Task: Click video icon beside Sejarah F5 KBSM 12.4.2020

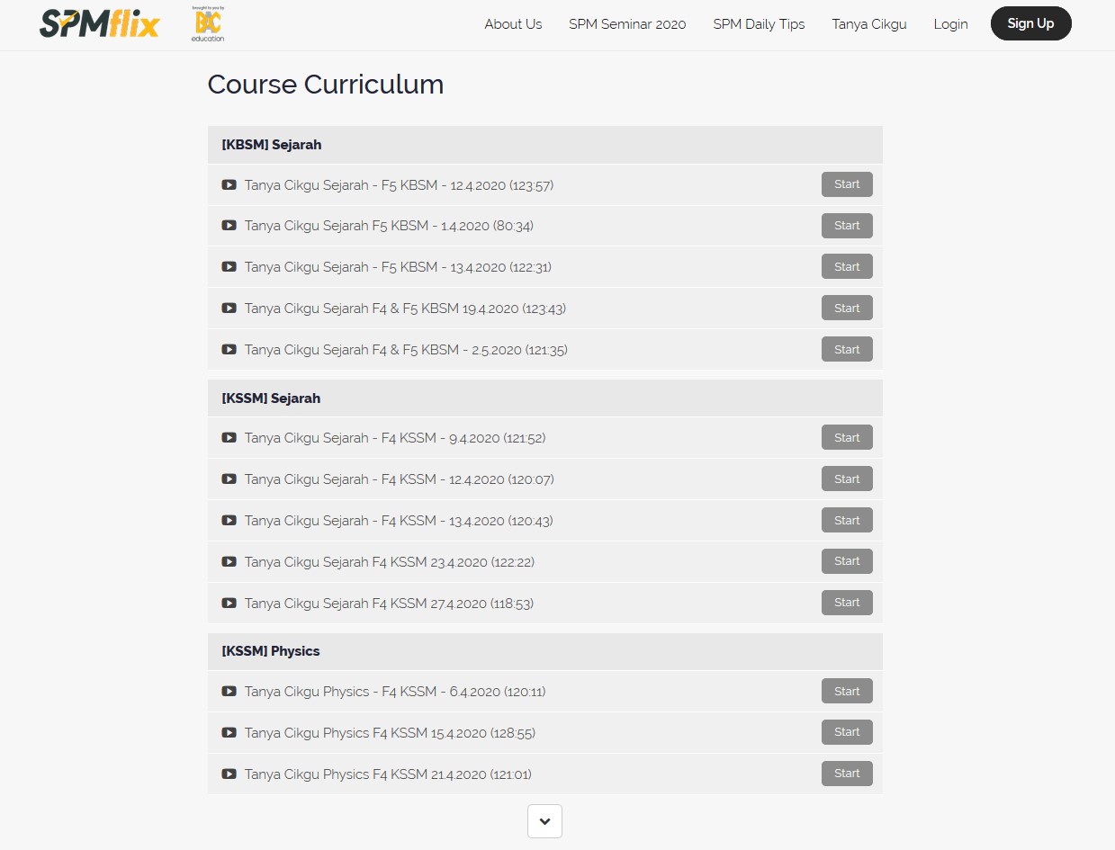Action: [229, 185]
